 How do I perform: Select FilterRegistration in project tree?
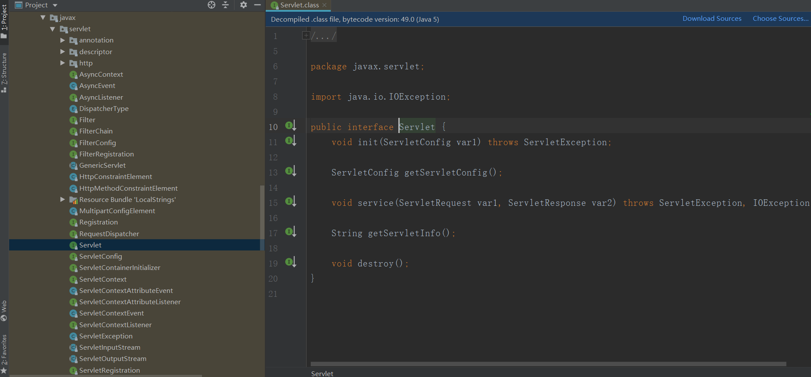coord(107,154)
